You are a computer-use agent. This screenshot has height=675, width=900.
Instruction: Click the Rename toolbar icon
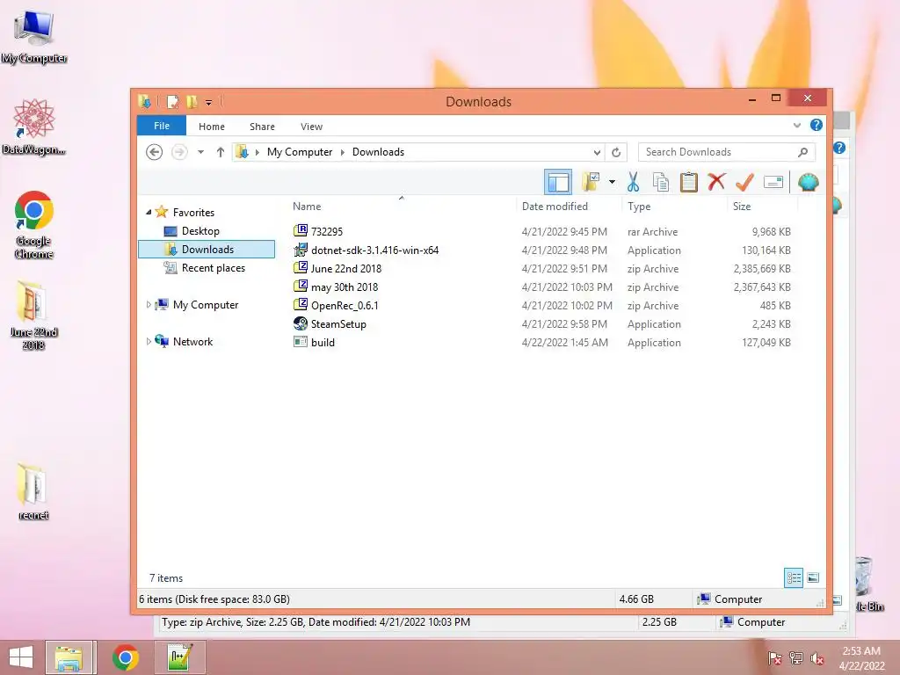tap(773, 183)
